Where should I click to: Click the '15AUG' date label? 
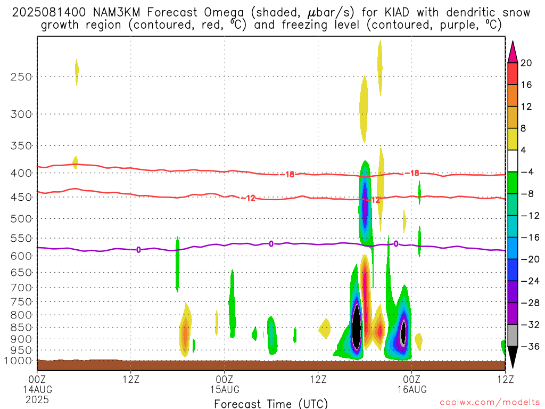coord(225,389)
